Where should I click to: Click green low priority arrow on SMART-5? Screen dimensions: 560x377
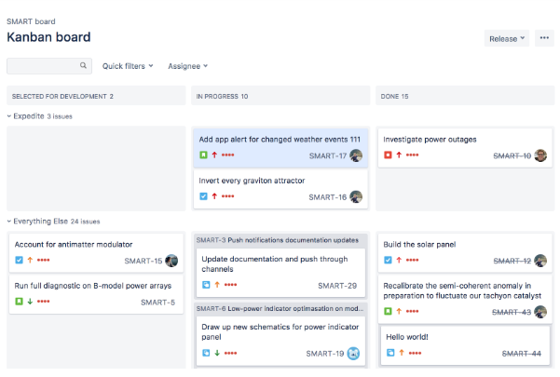tap(30, 302)
